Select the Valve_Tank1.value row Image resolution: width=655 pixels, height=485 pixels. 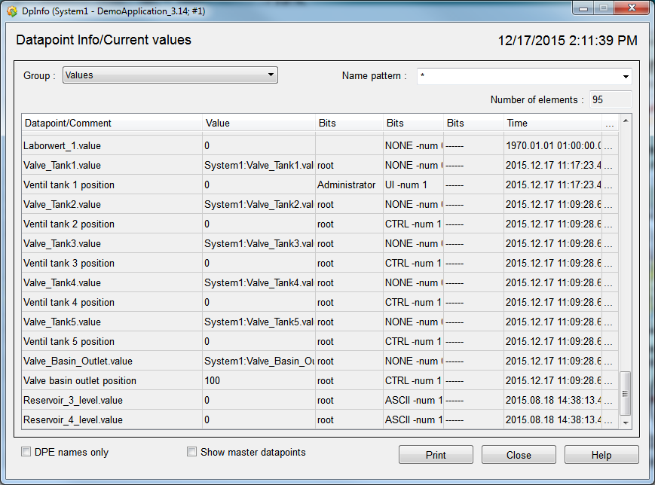(112, 165)
